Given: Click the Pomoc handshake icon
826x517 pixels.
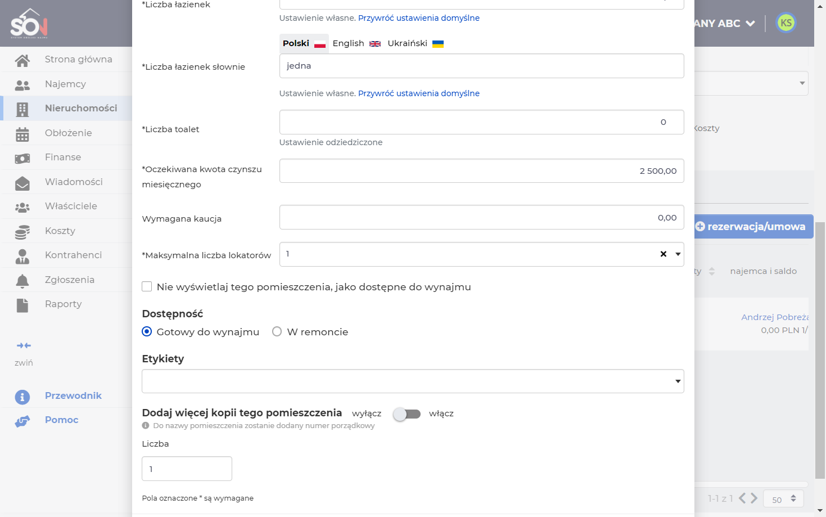Looking at the screenshot, I should click(x=22, y=421).
